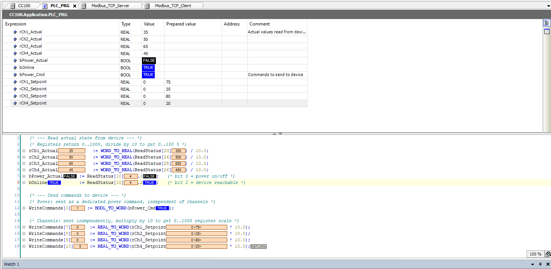
Task: Click the variable icon beside bOnline
Action: click(x=15, y=68)
